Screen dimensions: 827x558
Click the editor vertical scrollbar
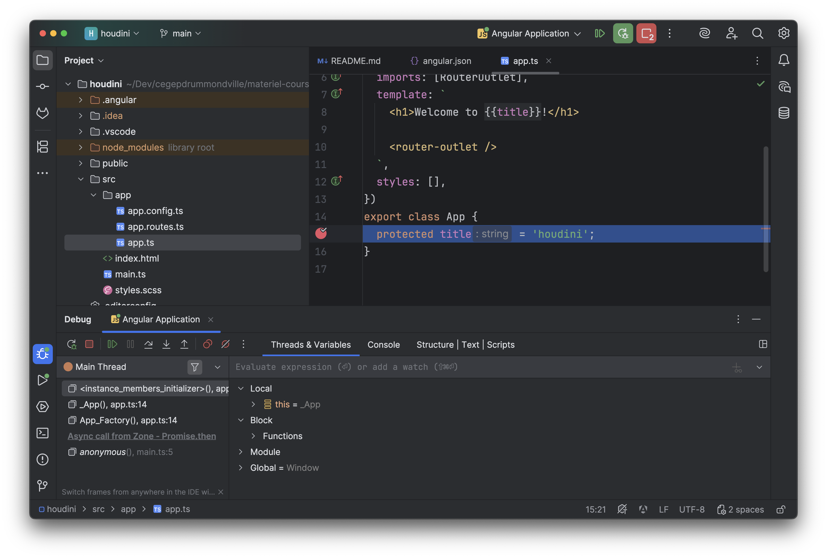[765, 209]
